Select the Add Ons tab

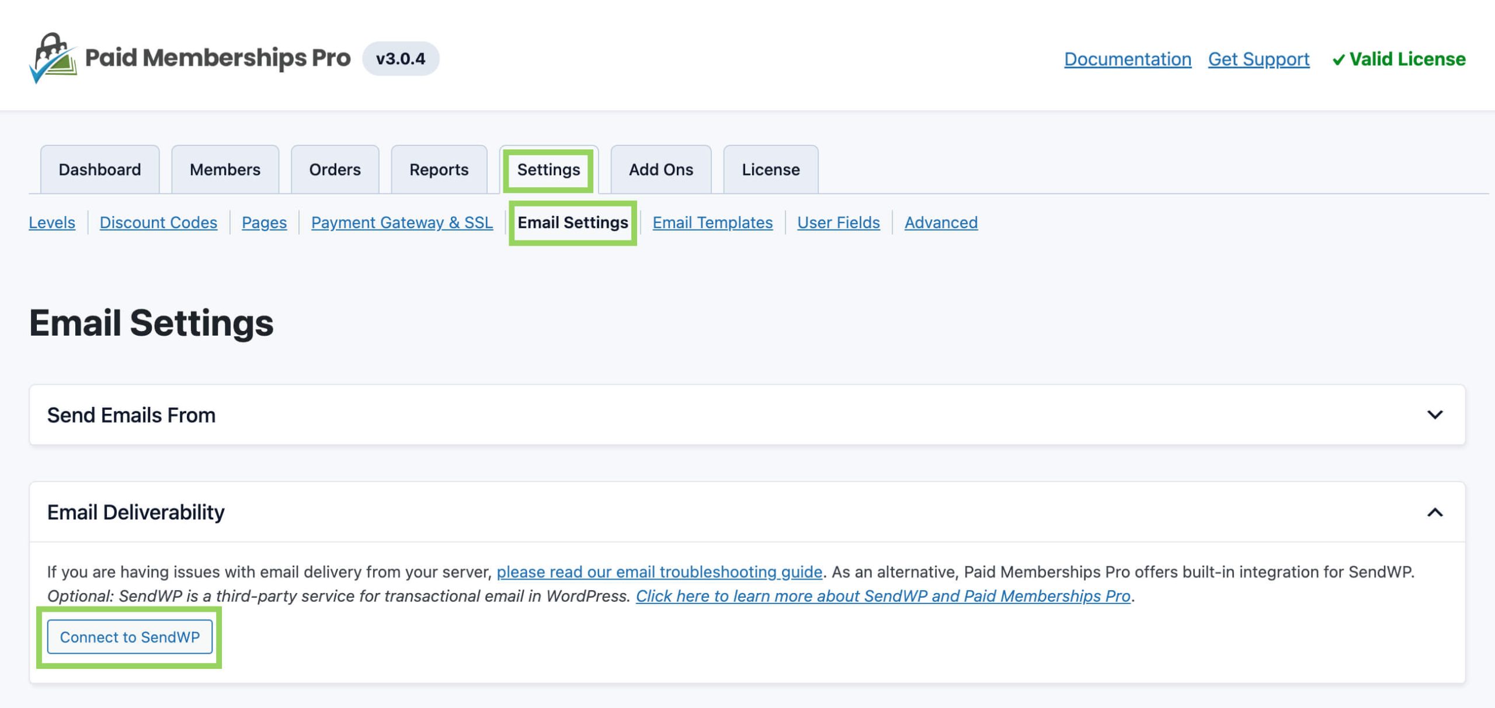[660, 170]
